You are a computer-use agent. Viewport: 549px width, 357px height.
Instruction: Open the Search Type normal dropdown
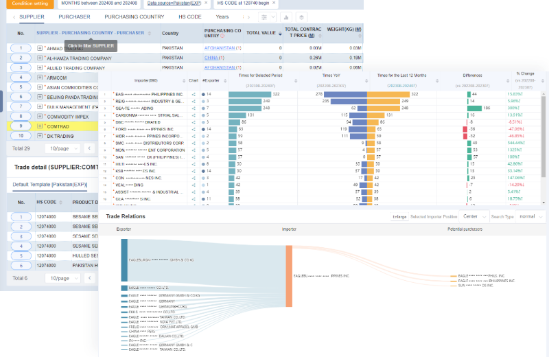tap(531, 216)
